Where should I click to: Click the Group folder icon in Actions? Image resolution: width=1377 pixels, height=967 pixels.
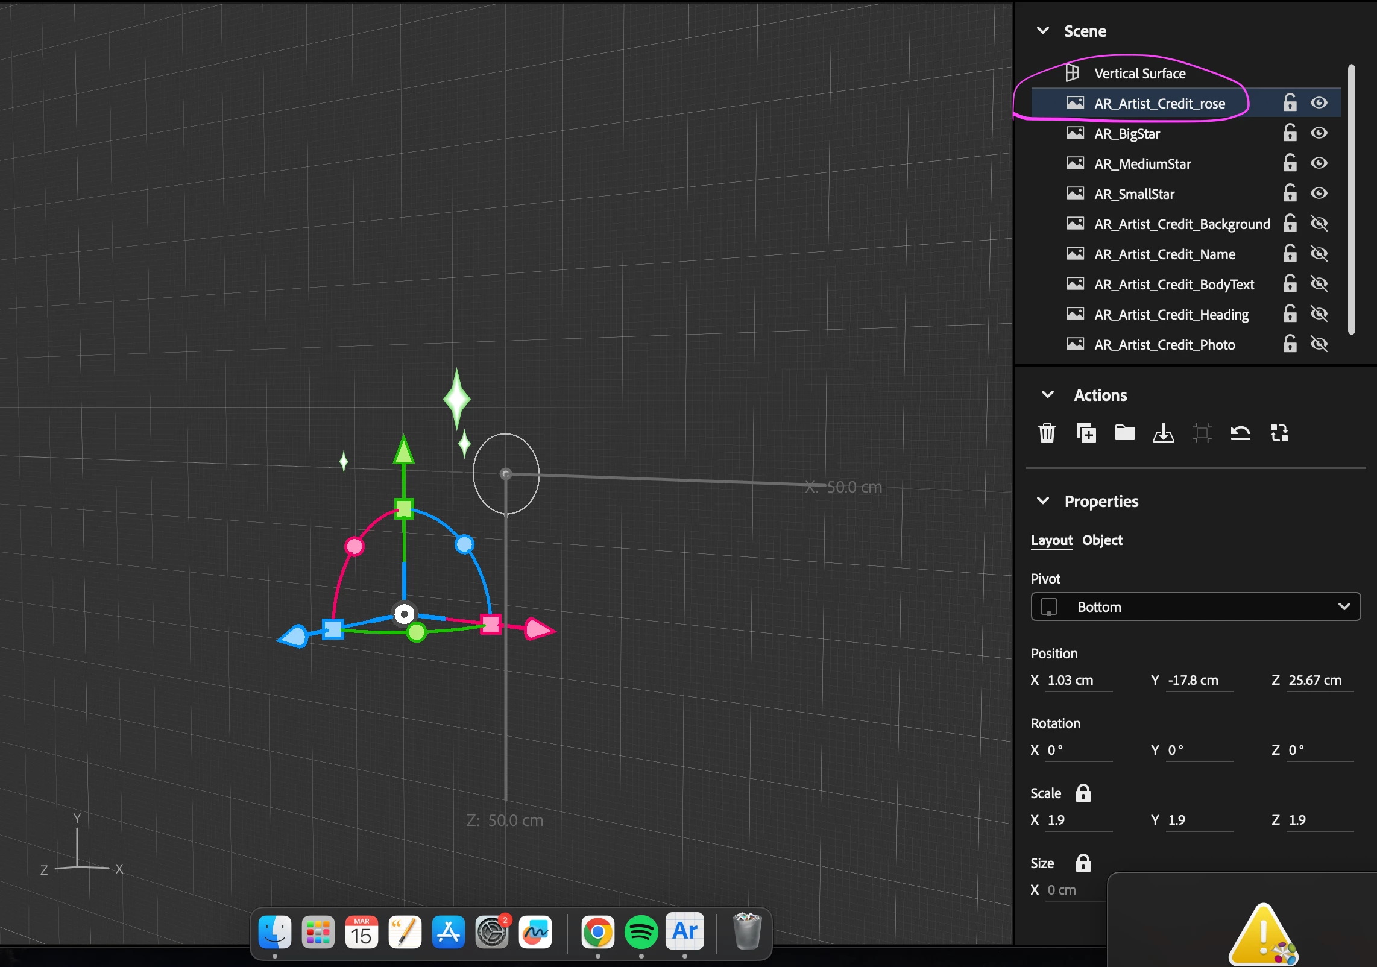[1124, 433]
